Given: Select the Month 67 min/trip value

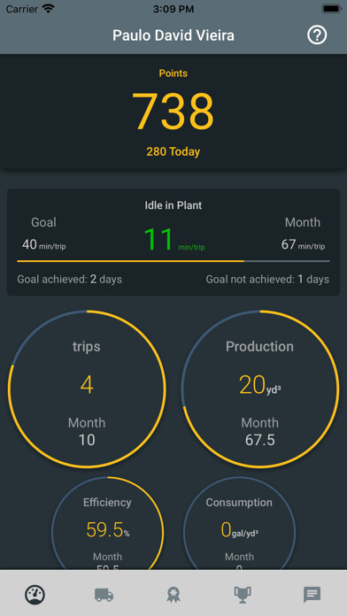Looking at the screenshot, I should [x=303, y=245].
